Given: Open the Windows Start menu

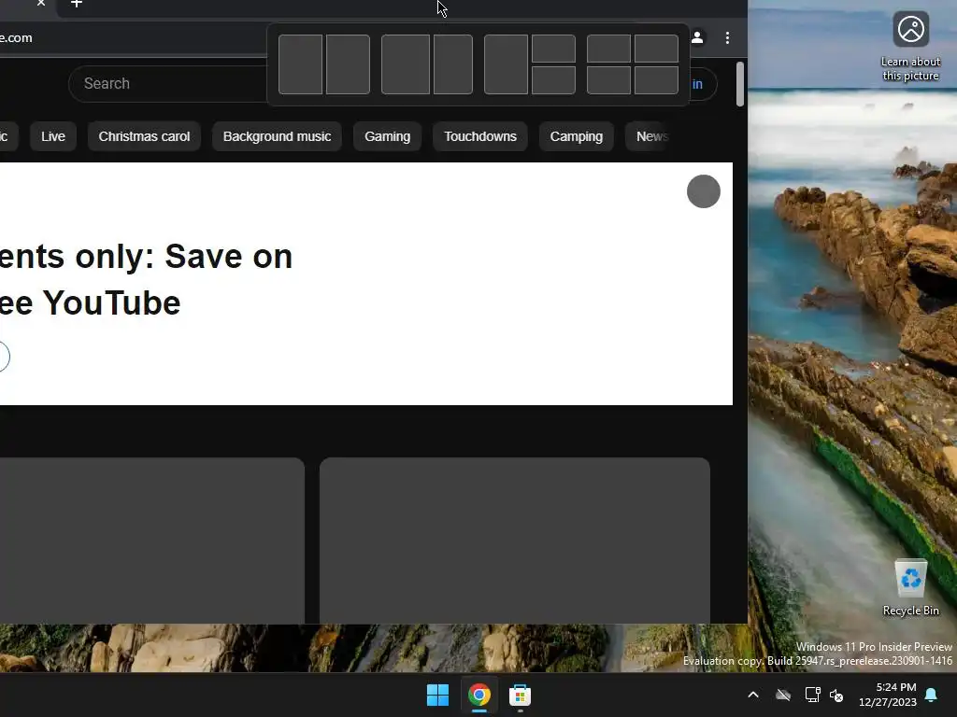Looking at the screenshot, I should (437, 695).
